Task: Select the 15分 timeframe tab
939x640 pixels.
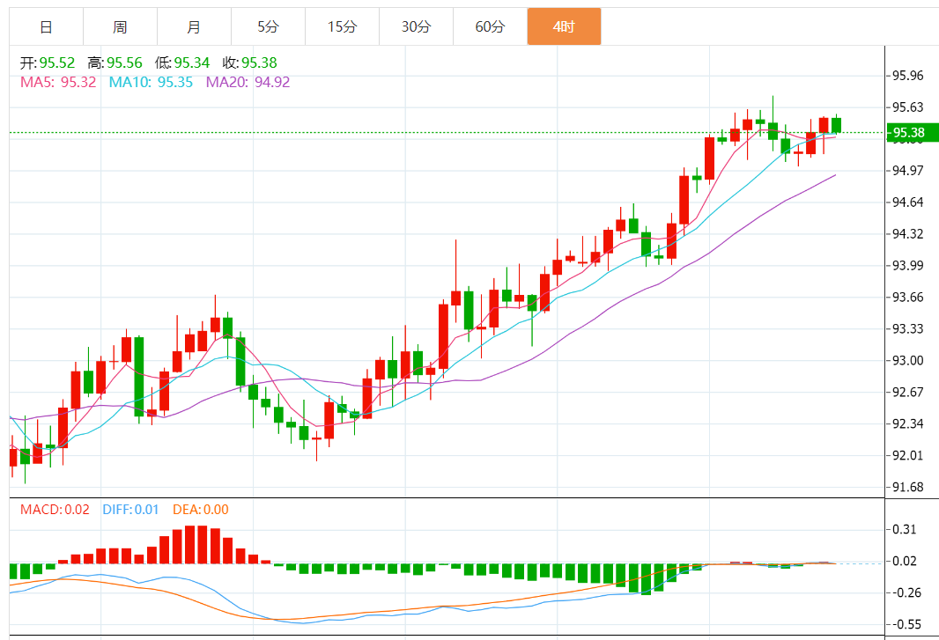Action: tap(342, 26)
